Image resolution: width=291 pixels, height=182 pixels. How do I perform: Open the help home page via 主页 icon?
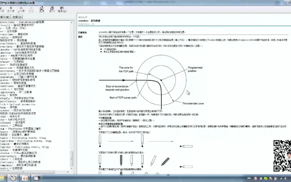coord(42,8)
